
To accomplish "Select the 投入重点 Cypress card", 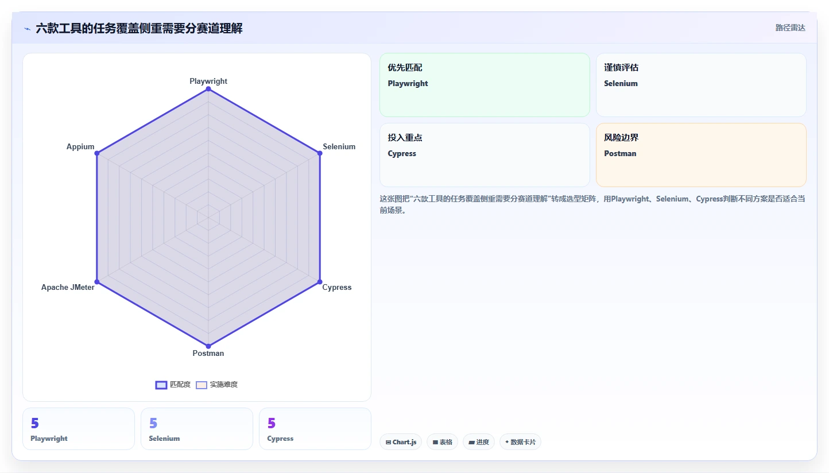I will click(x=485, y=155).
